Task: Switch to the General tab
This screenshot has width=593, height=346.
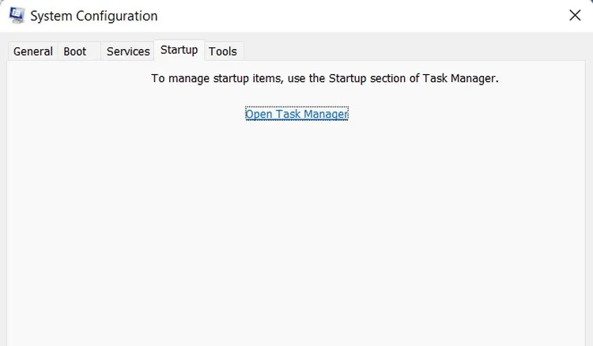Action: coord(33,51)
